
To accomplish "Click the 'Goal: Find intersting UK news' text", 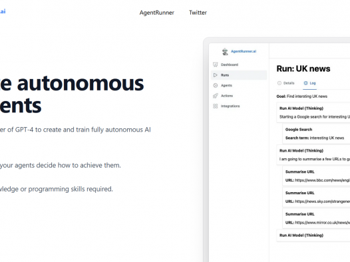I will [x=302, y=96].
